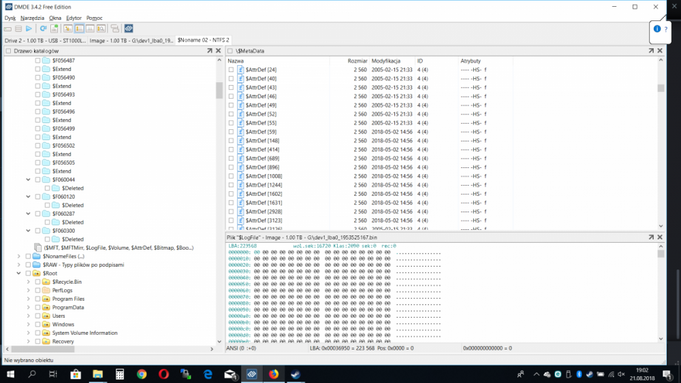681x383 pixels.
Task: Sort the list by Modyfikacja column
Action: [386, 61]
